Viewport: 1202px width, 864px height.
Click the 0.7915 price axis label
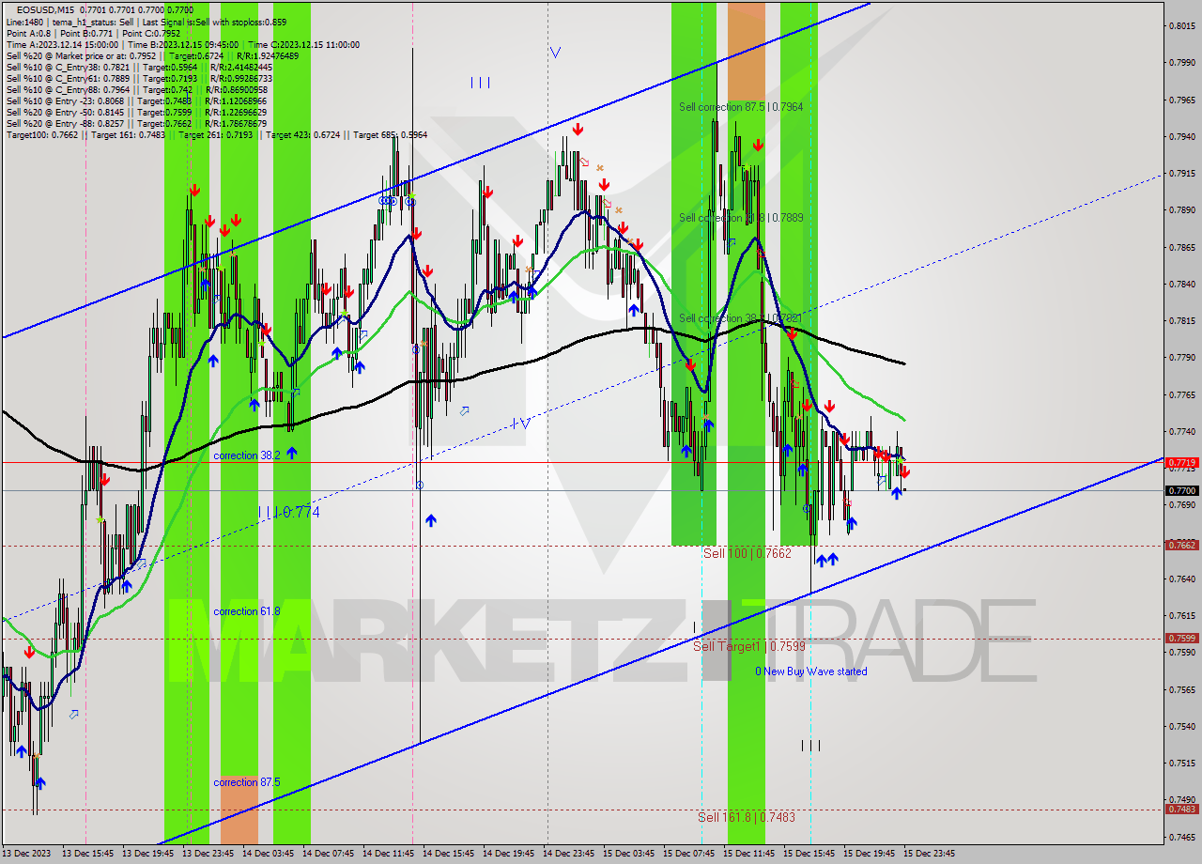(x=1182, y=174)
